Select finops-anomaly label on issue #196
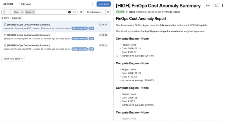227x121 pixels. (79, 39)
